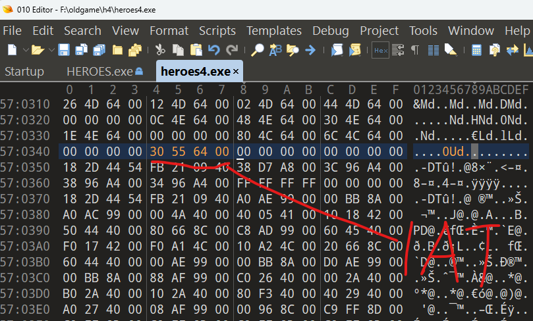Viewport: 533px width, 321px height.
Task: Click Find in Files folder-magnifier icon
Action: [293, 50]
